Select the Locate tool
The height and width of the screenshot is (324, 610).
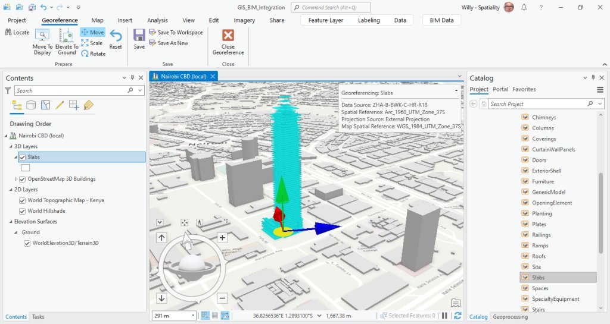17,33
